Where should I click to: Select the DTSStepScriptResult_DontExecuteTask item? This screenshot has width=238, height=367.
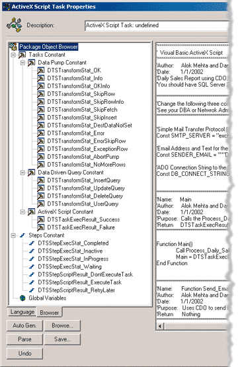pyautogui.click(x=85, y=274)
